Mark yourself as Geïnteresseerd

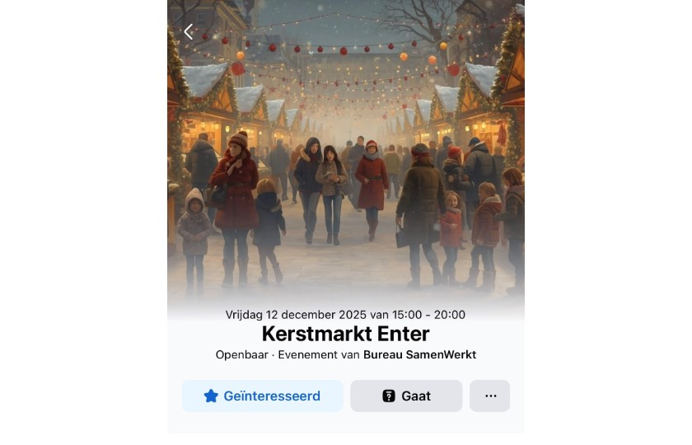point(263,396)
